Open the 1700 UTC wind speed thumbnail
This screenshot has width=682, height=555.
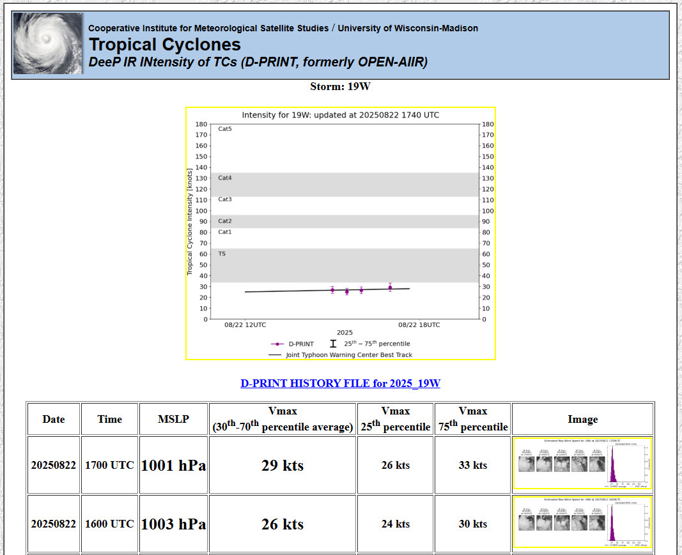pyautogui.click(x=582, y=464)
